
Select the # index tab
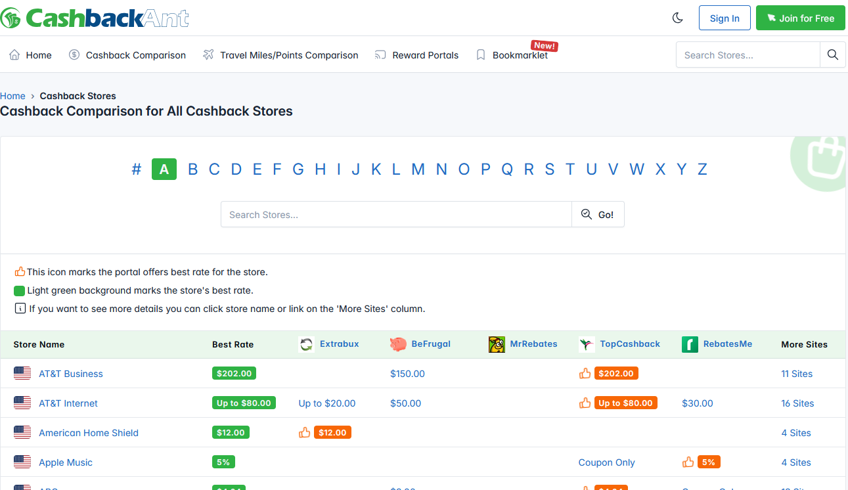click(x=137, y=169)
